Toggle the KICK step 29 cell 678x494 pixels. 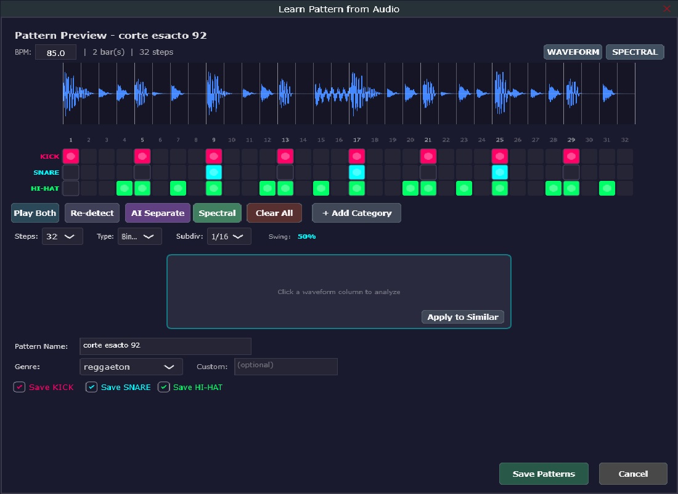coord(571,156)
